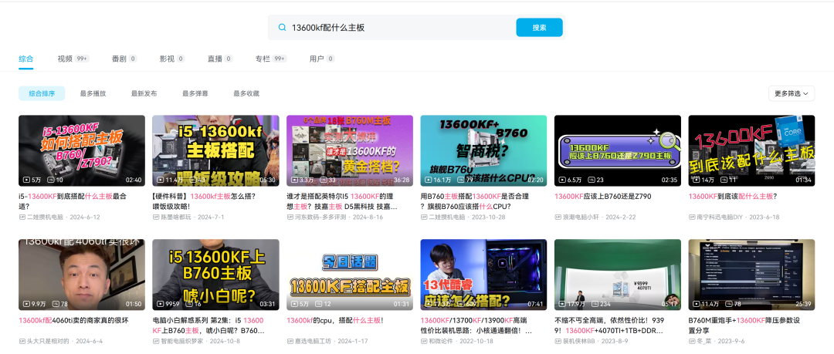The width and height of the screenshot is (834, 354).
Task: Select the 综合 tab
Action: click(25, 59)
